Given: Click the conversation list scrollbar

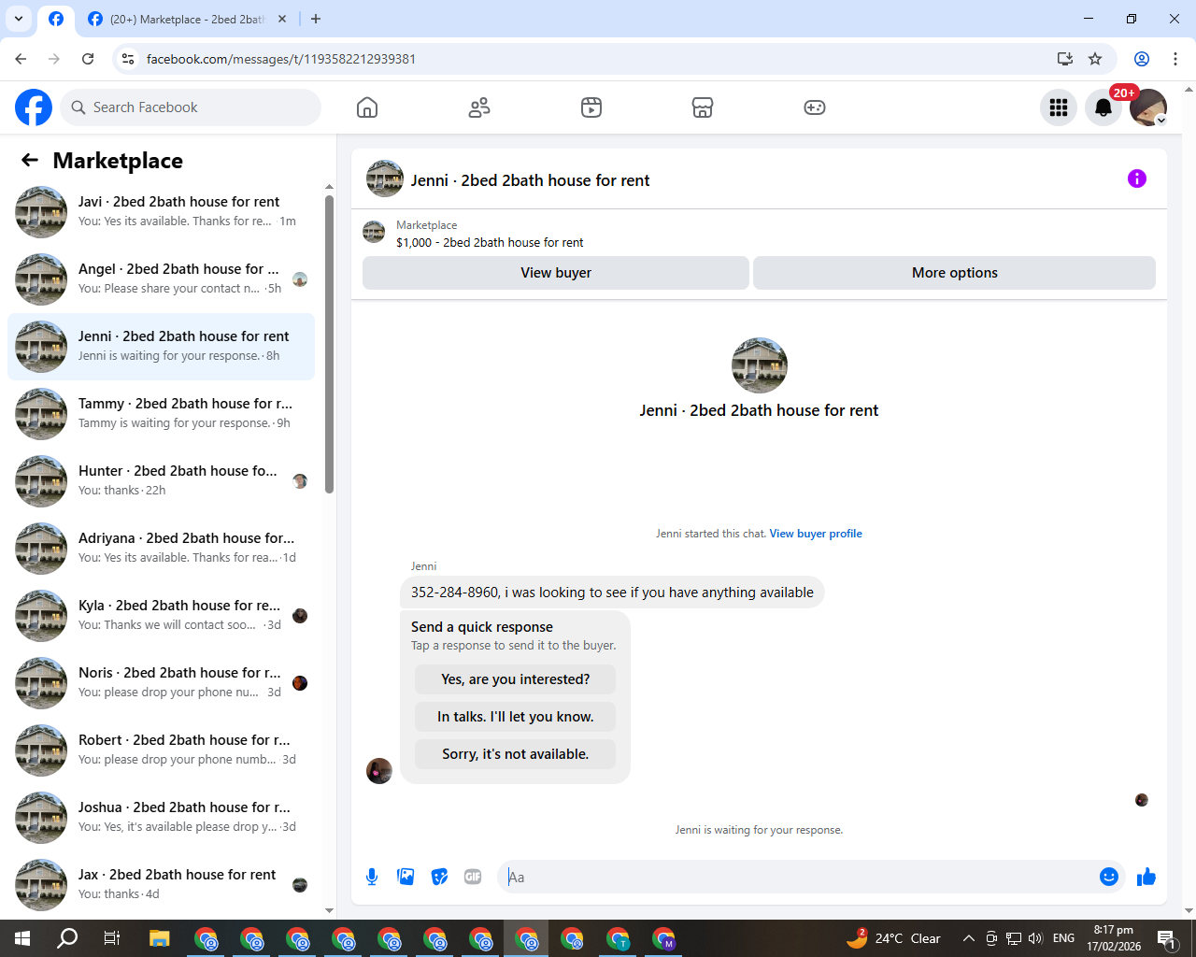Looking at the screenshot, I should (x=329, y=344).
